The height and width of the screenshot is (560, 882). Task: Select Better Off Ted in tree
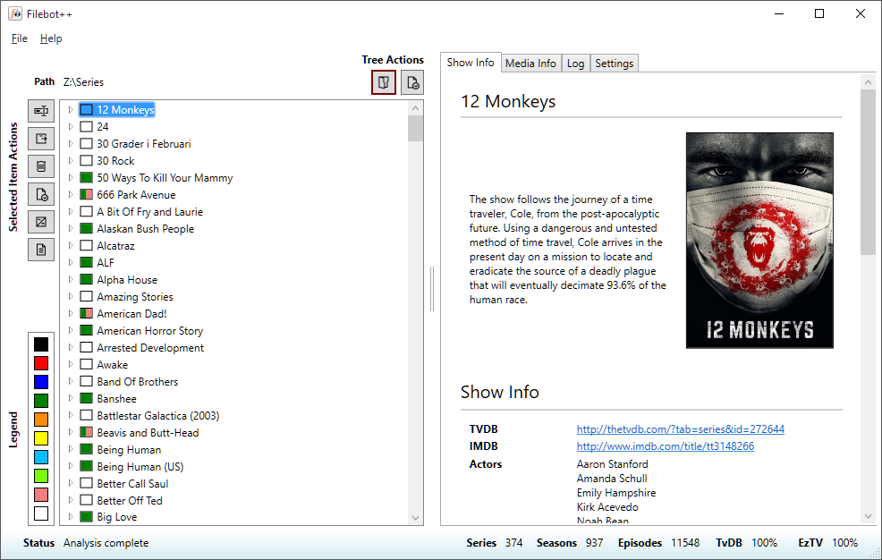click(x=130, y=500)
